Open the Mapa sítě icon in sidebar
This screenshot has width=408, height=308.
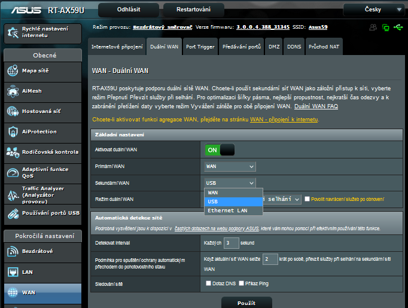coord(13,71)
